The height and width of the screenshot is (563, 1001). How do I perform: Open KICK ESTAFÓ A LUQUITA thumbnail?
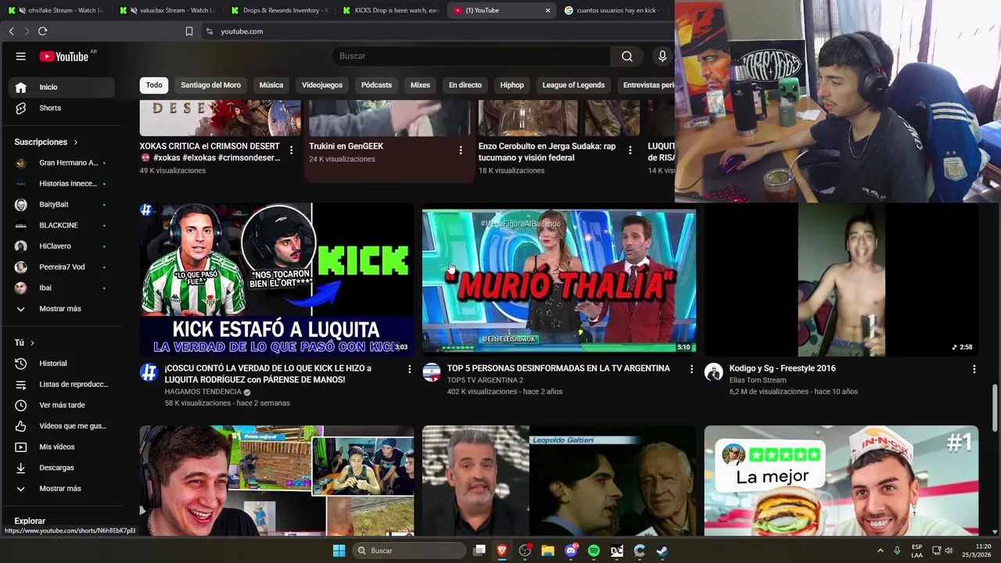coord(277,280)
